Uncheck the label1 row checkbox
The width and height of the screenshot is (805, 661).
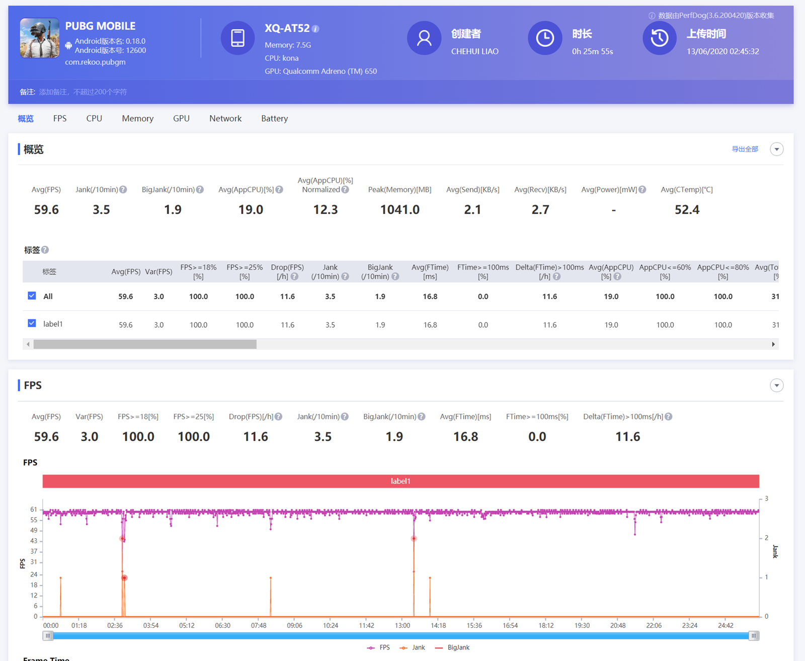click(x=32, y=323)
